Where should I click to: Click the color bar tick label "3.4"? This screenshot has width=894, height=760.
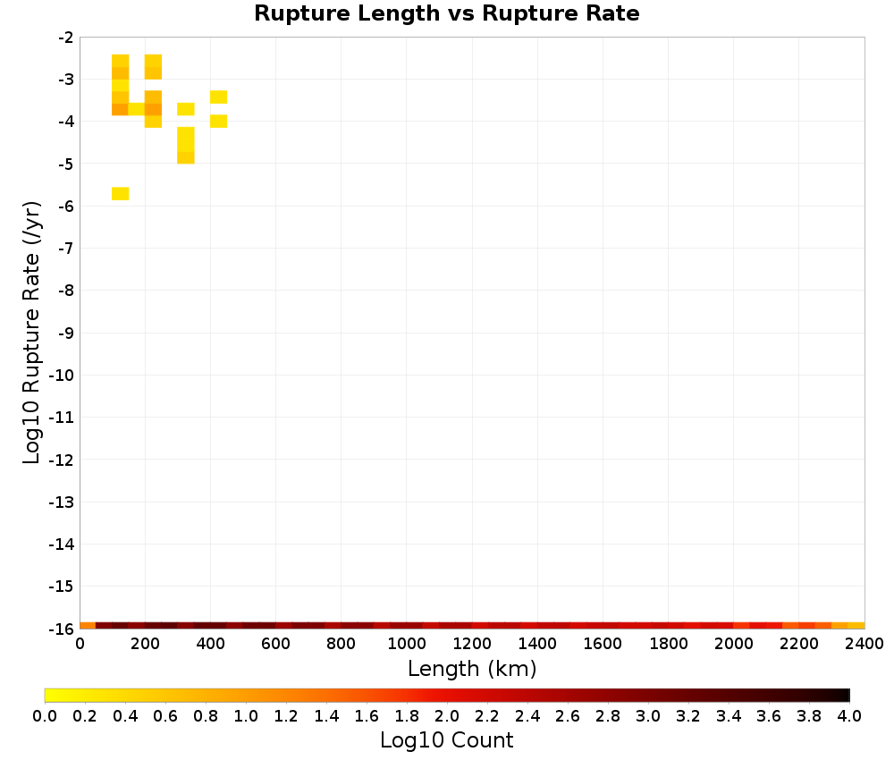[x=730, y=716]
